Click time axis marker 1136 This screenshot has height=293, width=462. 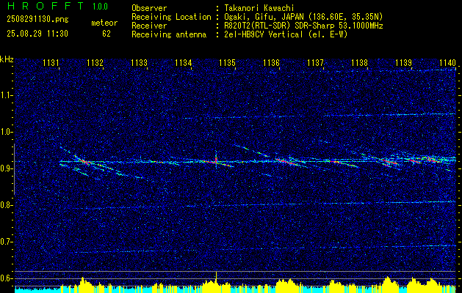[271, 62]
